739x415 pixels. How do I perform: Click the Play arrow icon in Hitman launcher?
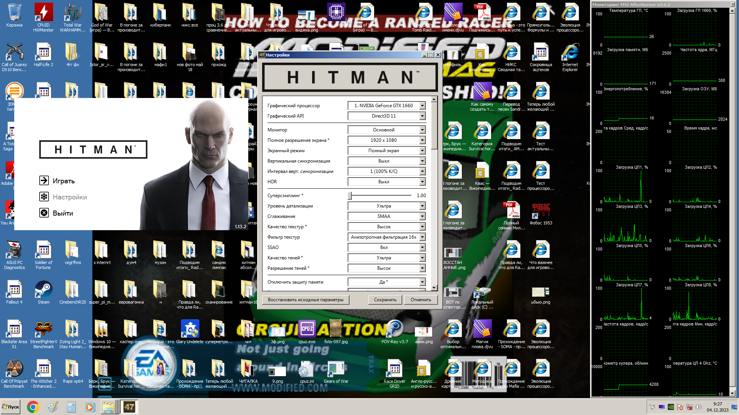tap(44, 181)
